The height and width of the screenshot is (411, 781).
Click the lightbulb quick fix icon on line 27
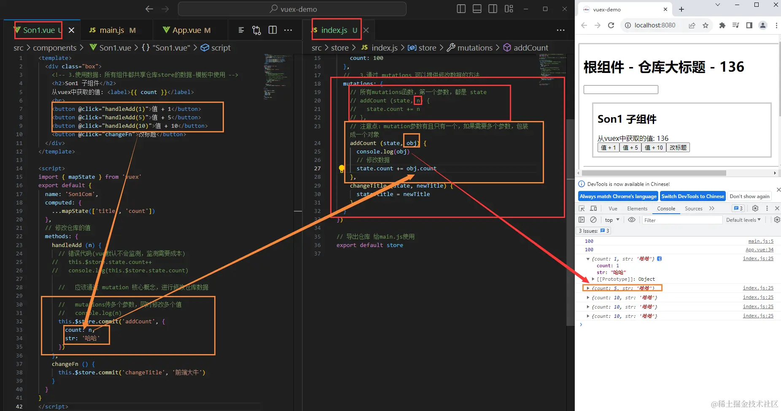tap(342, 169)
